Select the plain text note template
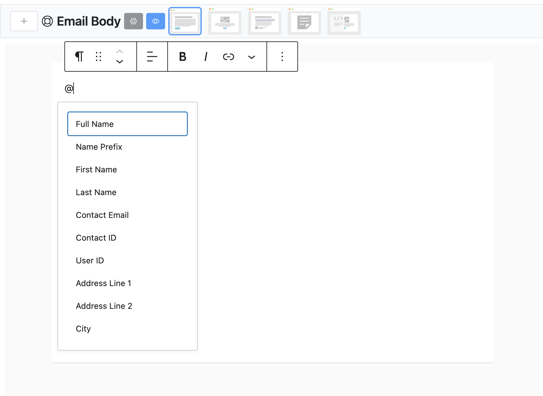Viewport: 543px width, 396px height. pyautogui.click(x=304, y=21)
